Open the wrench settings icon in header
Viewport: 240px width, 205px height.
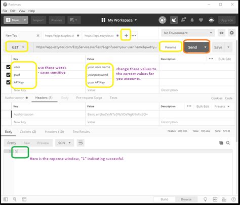coord(183,20)
